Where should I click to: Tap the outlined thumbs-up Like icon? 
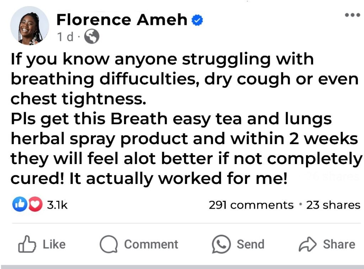pyautogui.click(x=27, y=244)
